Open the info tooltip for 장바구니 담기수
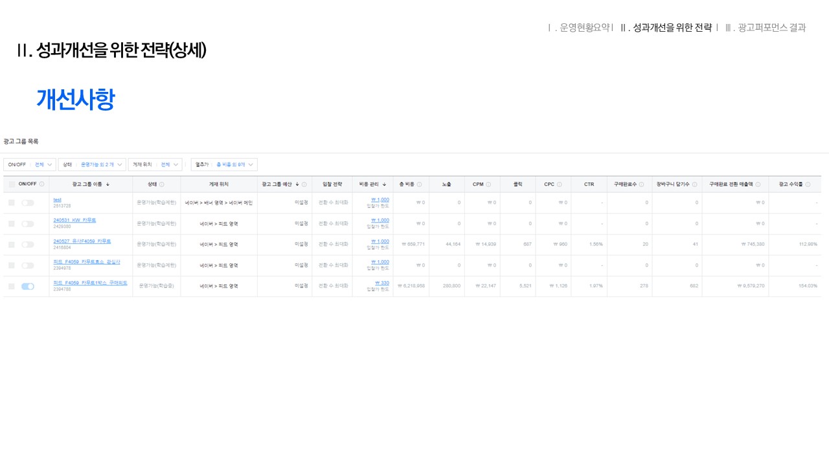Screen dimensions: 829x466 (694, 184)
